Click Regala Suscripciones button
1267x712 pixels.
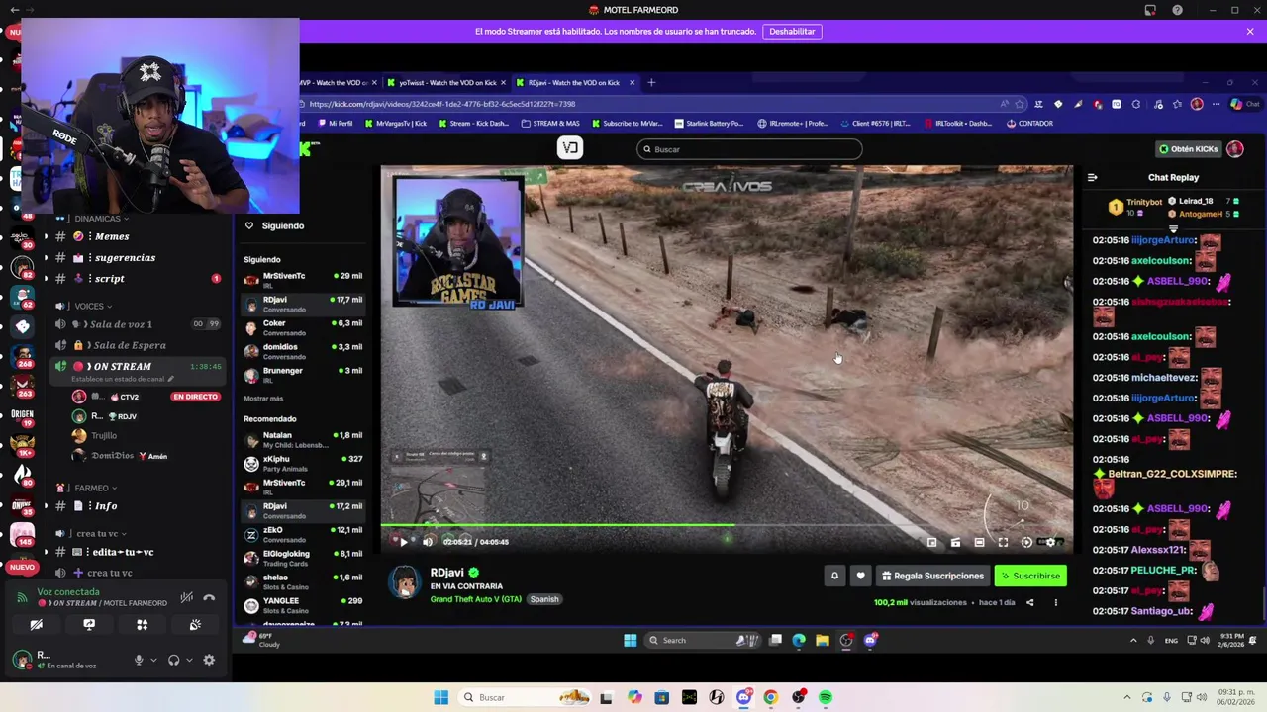coord(932,576)
